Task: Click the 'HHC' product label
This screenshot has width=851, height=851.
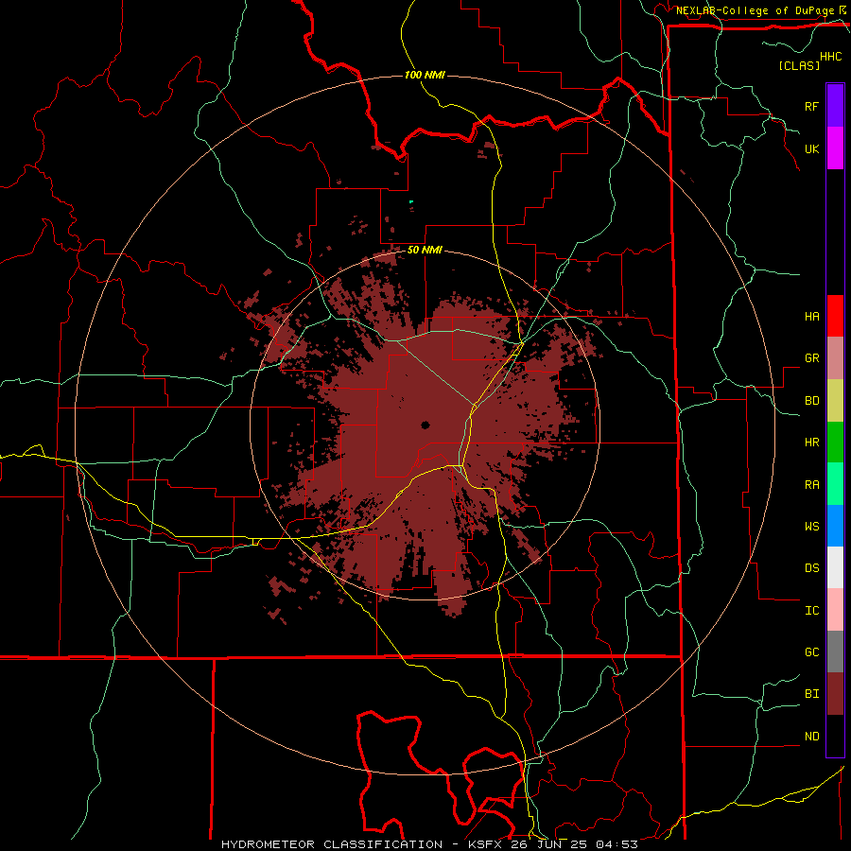Action: click(x=831, y=57)
